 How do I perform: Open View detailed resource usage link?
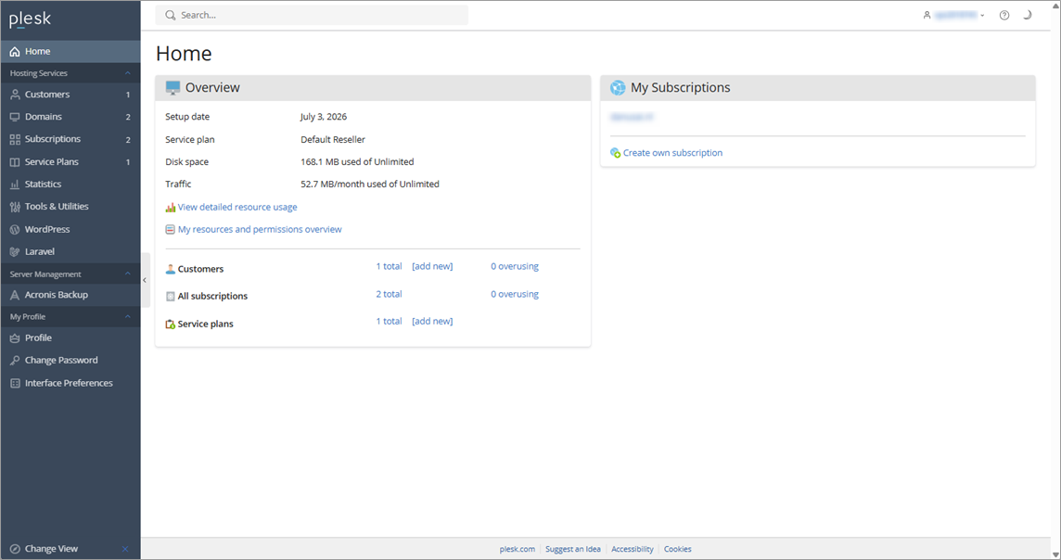click(x=236, y=207)
